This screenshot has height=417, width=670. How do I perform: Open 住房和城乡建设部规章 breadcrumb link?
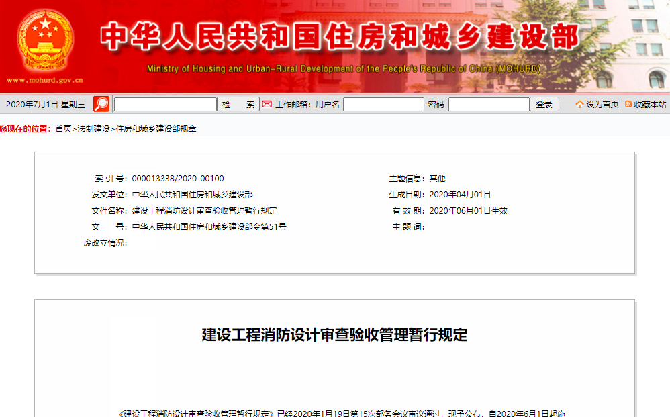point(156,129)
